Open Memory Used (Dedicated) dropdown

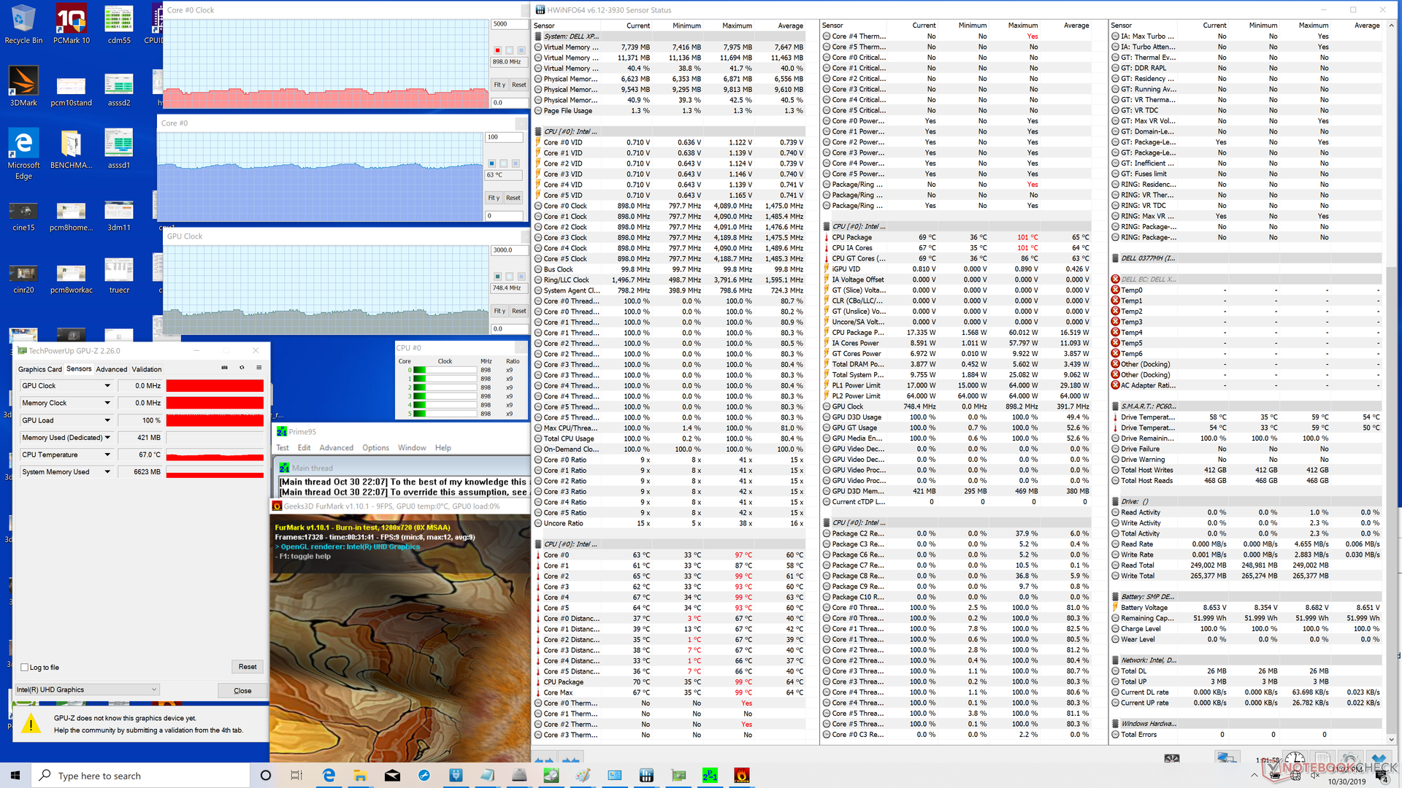point(107,438)
